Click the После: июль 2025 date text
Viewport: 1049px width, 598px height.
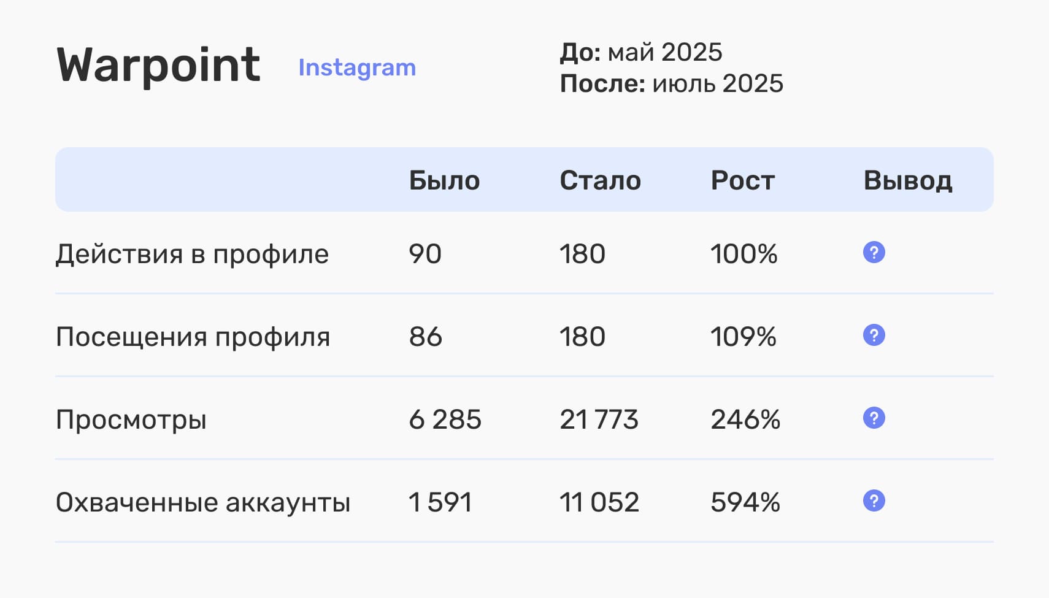tap(671, 83)
